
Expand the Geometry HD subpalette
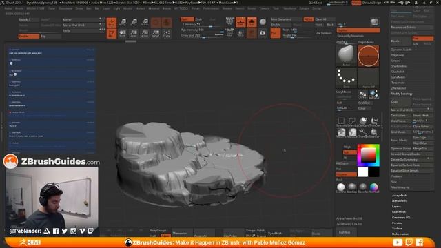click(x=401, y=218)
